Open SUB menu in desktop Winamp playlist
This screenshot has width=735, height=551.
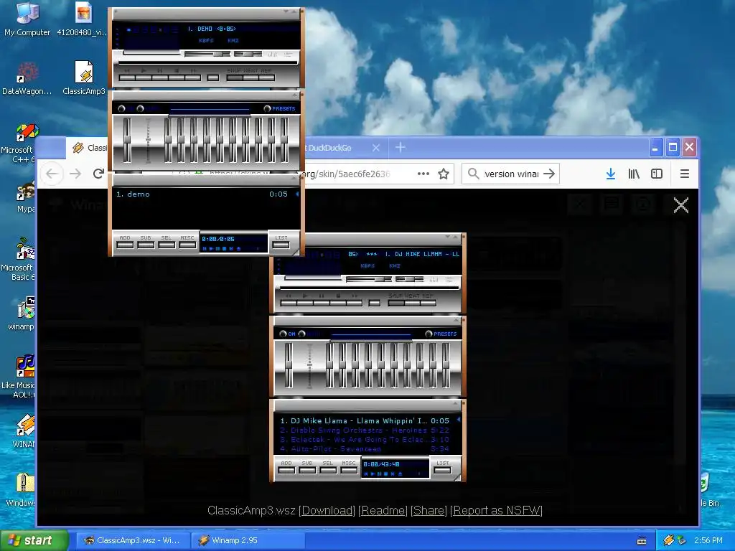tap(146, 245)
